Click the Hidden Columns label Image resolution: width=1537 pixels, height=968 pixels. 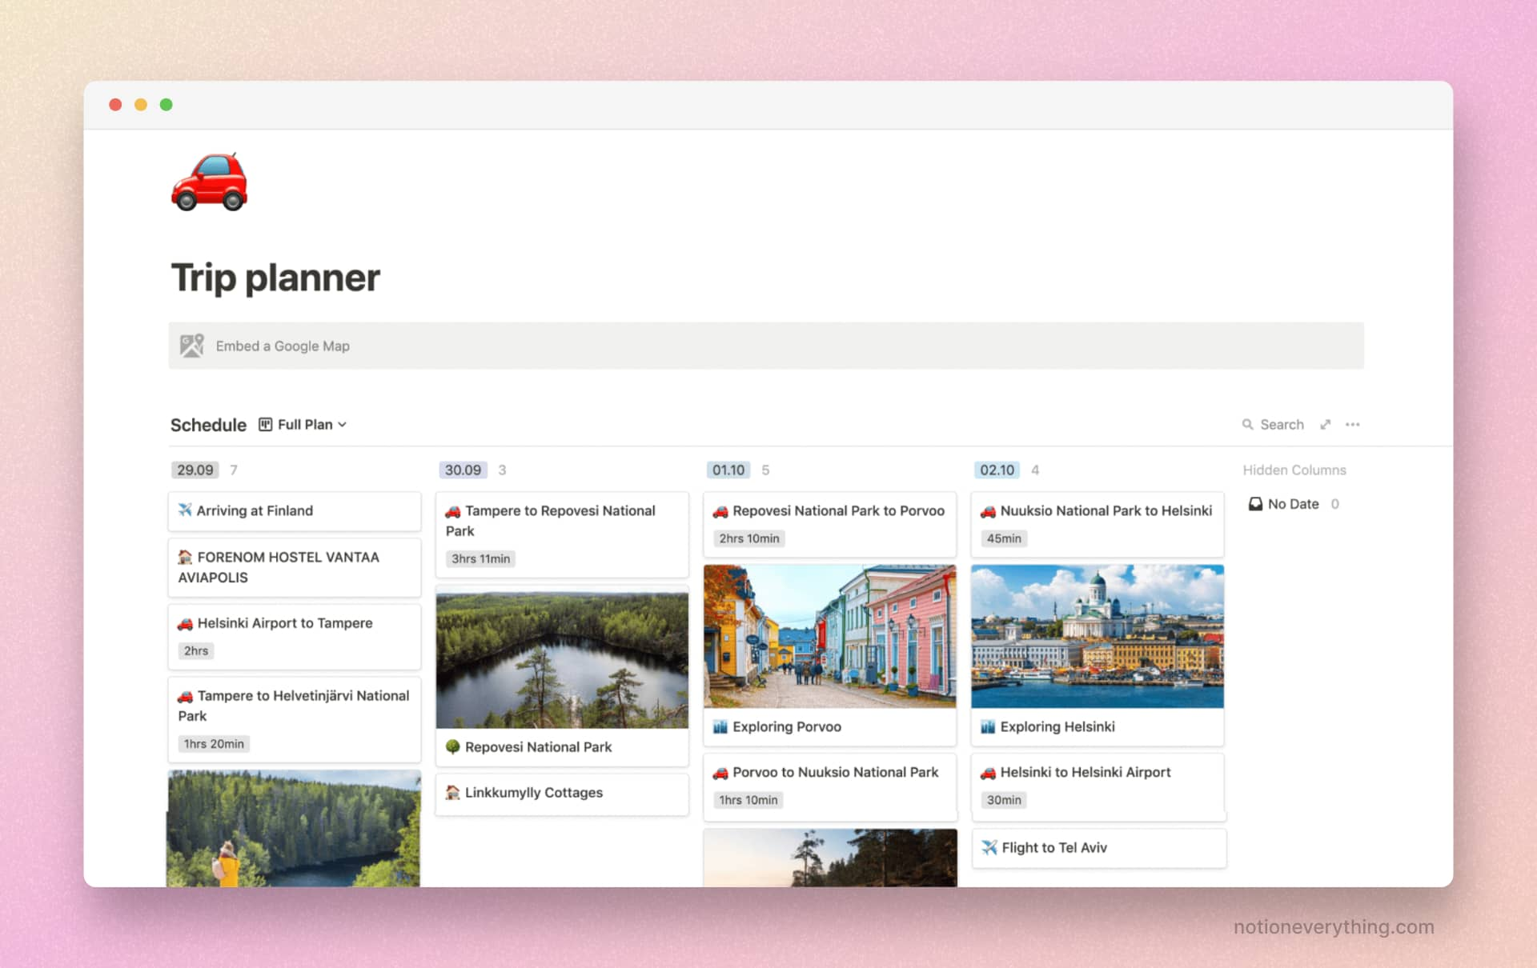pos(1294,470)
